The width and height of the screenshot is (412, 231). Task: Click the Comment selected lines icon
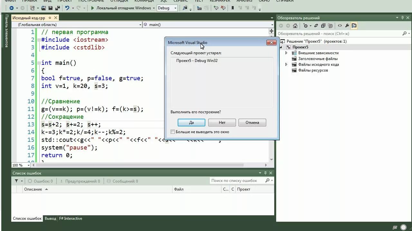click(216, 8)
